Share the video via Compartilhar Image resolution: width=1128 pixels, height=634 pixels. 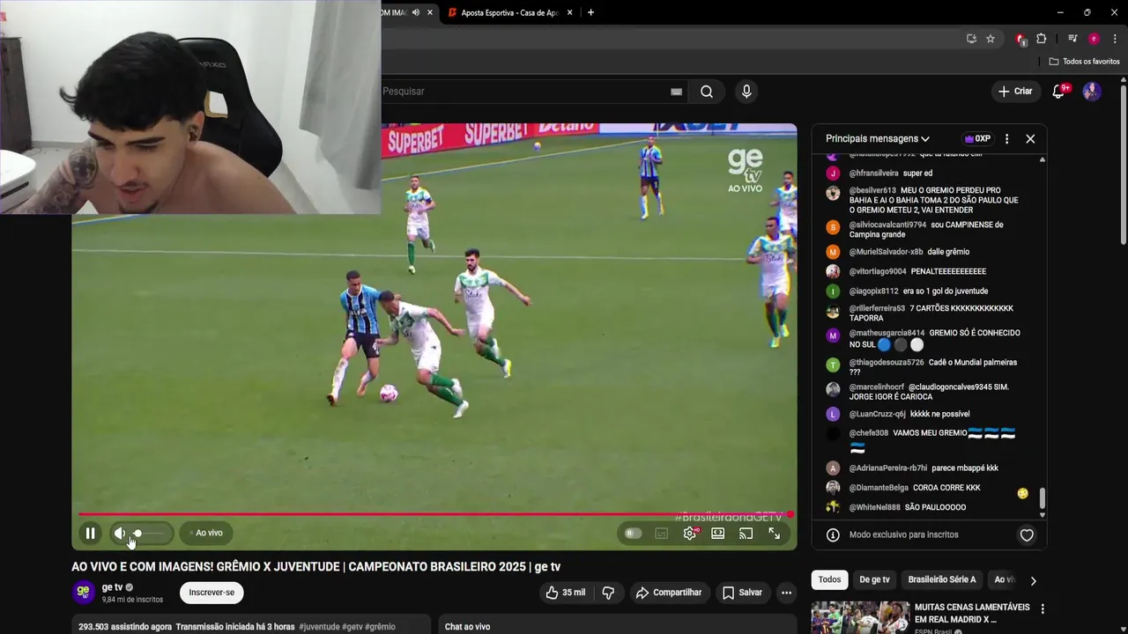[x=669, y=593]
